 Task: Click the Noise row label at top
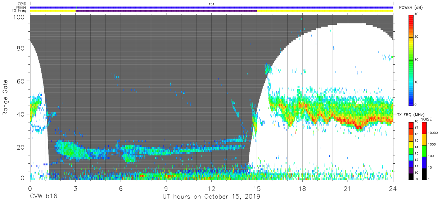pos(21,7)
